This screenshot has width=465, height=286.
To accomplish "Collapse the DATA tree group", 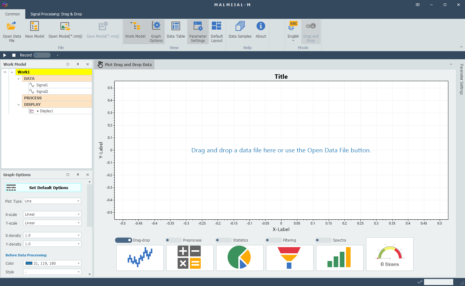I will pyautogui.click(x=19, y=79).
